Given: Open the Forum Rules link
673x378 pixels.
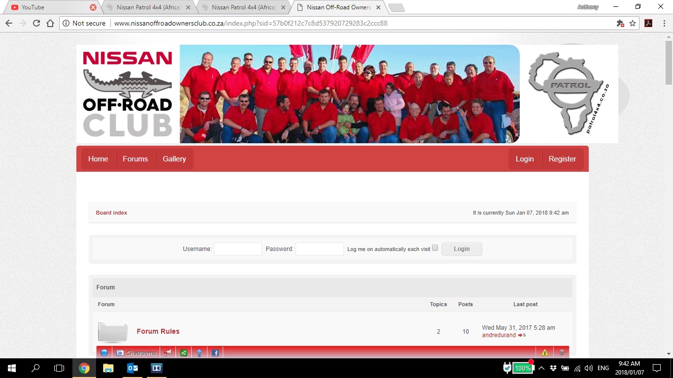Looking at the screenshot, I should 158,331.
